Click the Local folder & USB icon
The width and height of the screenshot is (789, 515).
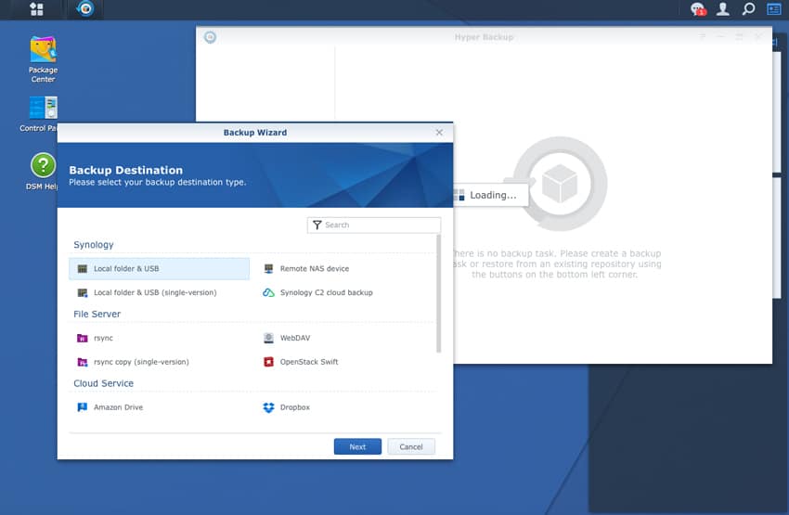(83, 268)
